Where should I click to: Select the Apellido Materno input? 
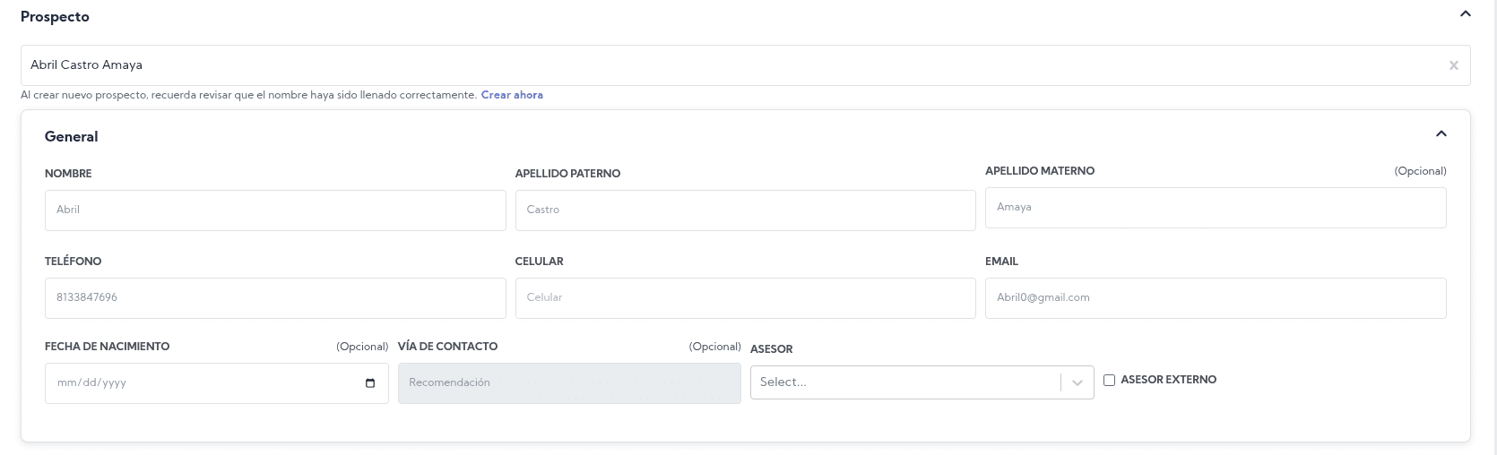point(1215,207)
